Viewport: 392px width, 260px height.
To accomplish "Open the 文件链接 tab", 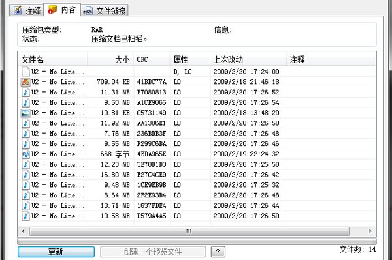I will point(105,10).
